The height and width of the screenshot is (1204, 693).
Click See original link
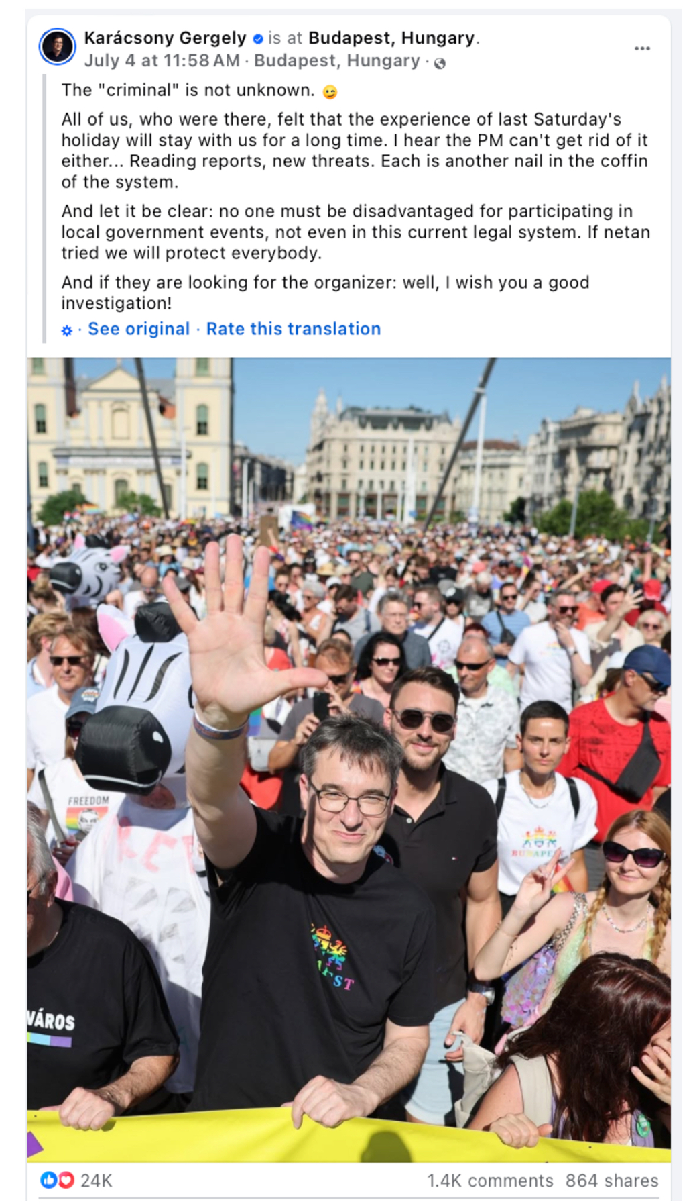click(139, 329)
